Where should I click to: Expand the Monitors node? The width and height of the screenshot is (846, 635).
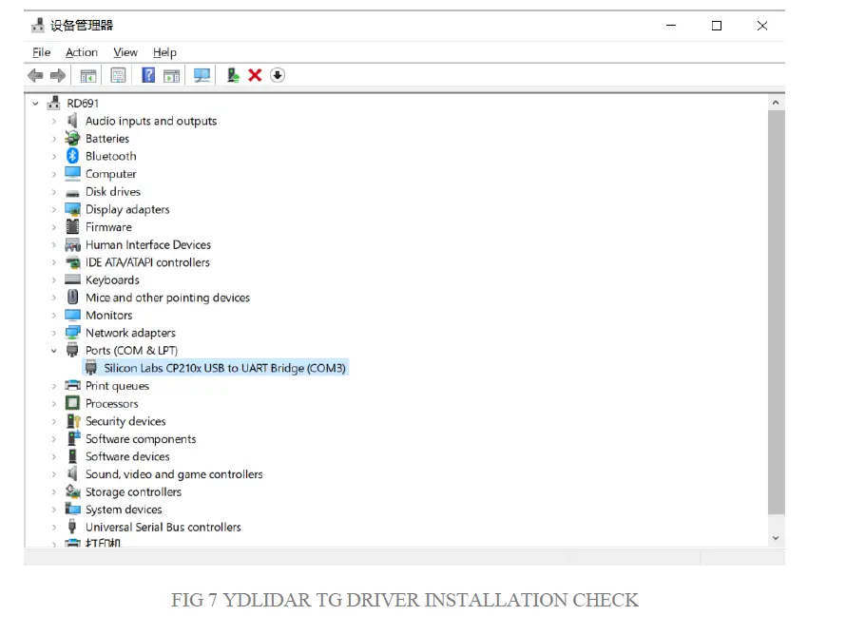[54, 315]
